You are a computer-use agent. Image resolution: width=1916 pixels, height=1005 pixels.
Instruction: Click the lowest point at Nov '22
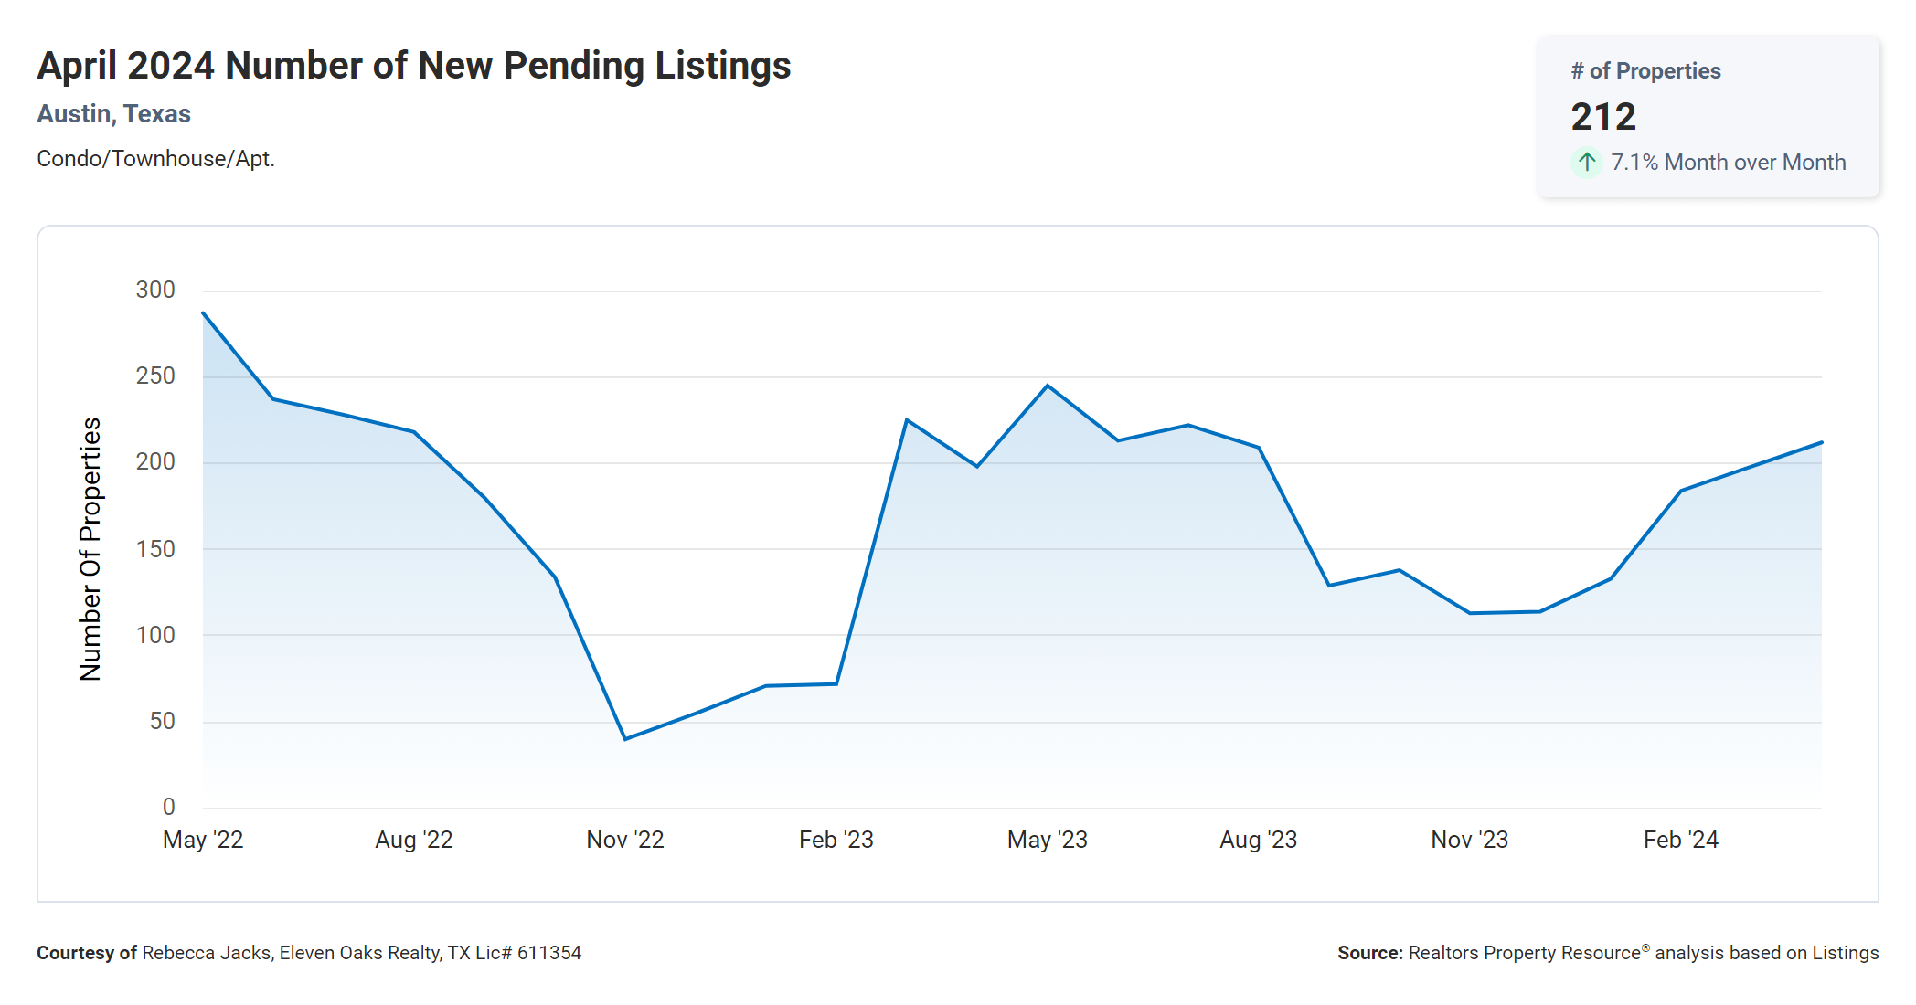point(625,739)
